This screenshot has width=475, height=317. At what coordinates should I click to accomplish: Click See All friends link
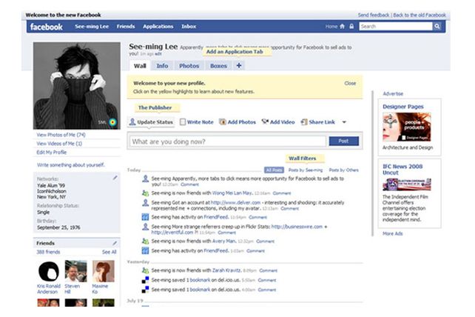click(x=109, y=252)
